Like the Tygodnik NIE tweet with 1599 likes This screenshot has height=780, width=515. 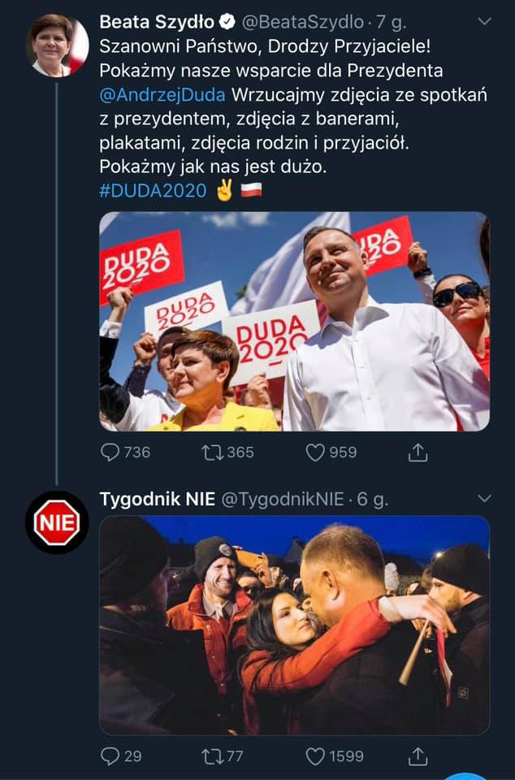pyautogui.click(x=314, y=756)
